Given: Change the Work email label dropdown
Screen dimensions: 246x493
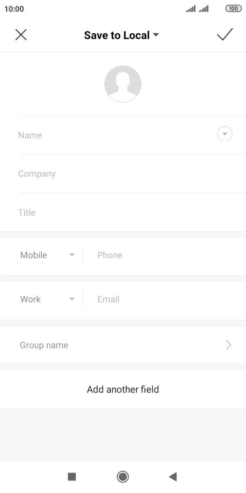Looking at the screenshot, I should coord(47,299).
